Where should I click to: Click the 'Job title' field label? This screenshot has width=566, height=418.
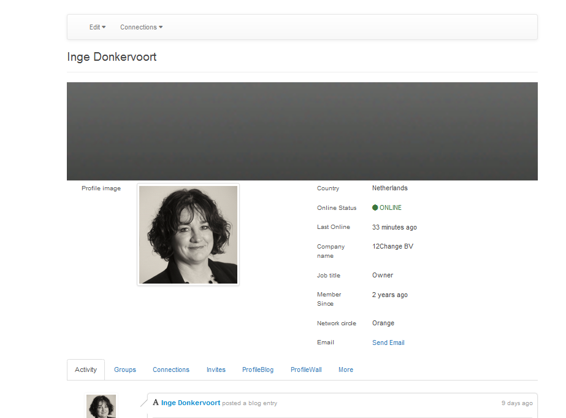click(329, 276)
